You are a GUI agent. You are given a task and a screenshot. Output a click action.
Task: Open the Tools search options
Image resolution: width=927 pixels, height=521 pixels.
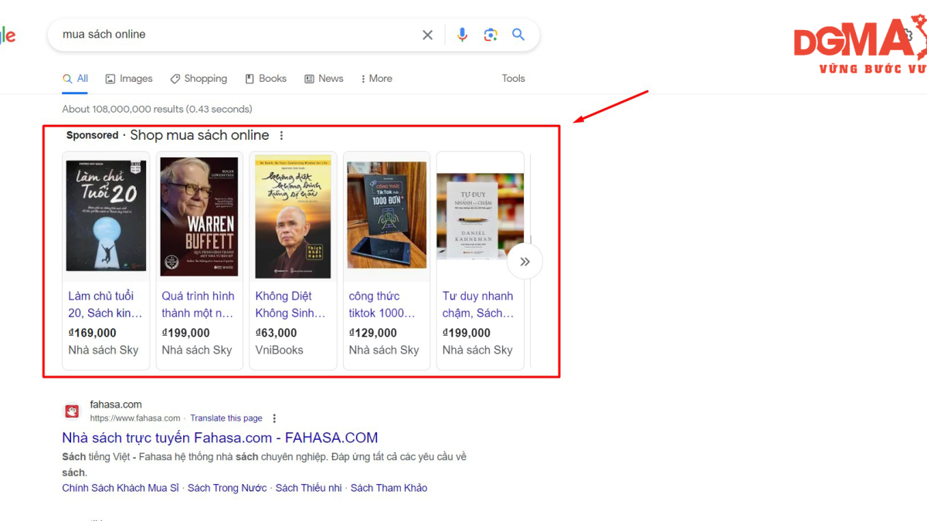(513, 79)
